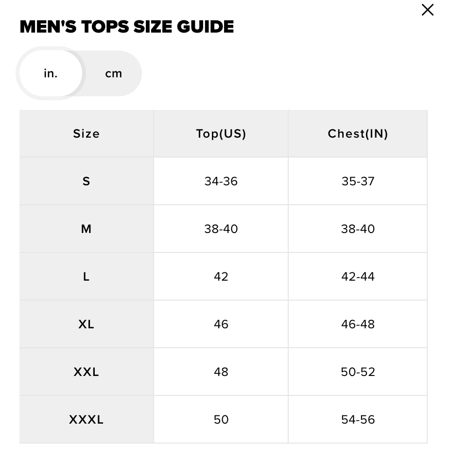Select the XXL size row label
The height and width of the screenshot is (464, 452).
87,372
